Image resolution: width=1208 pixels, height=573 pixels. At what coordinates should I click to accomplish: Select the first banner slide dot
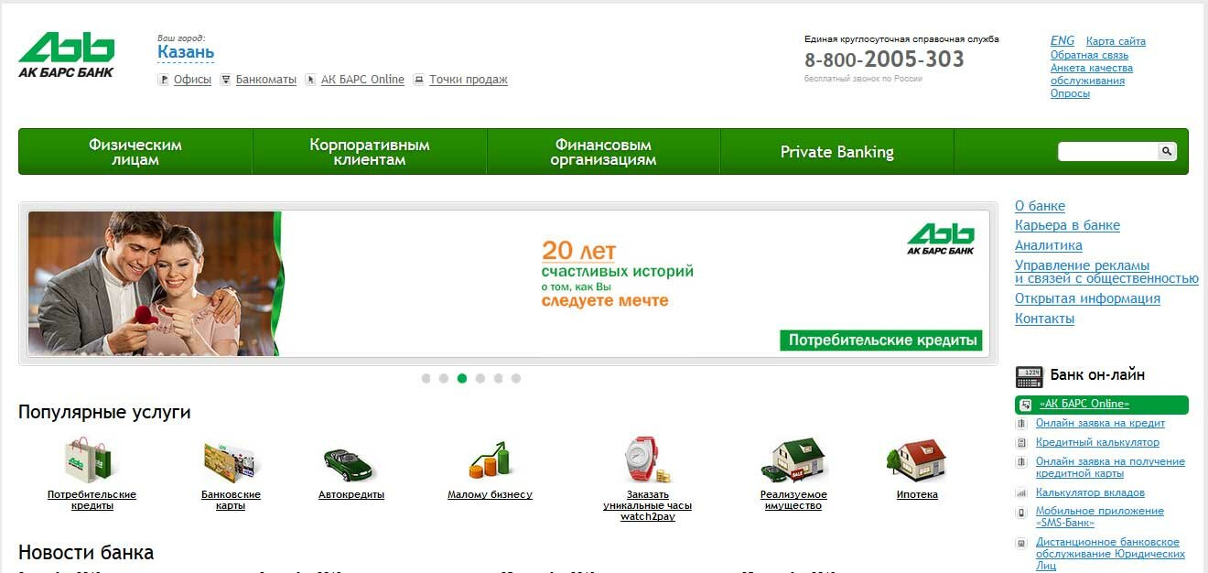click(426, 378)
